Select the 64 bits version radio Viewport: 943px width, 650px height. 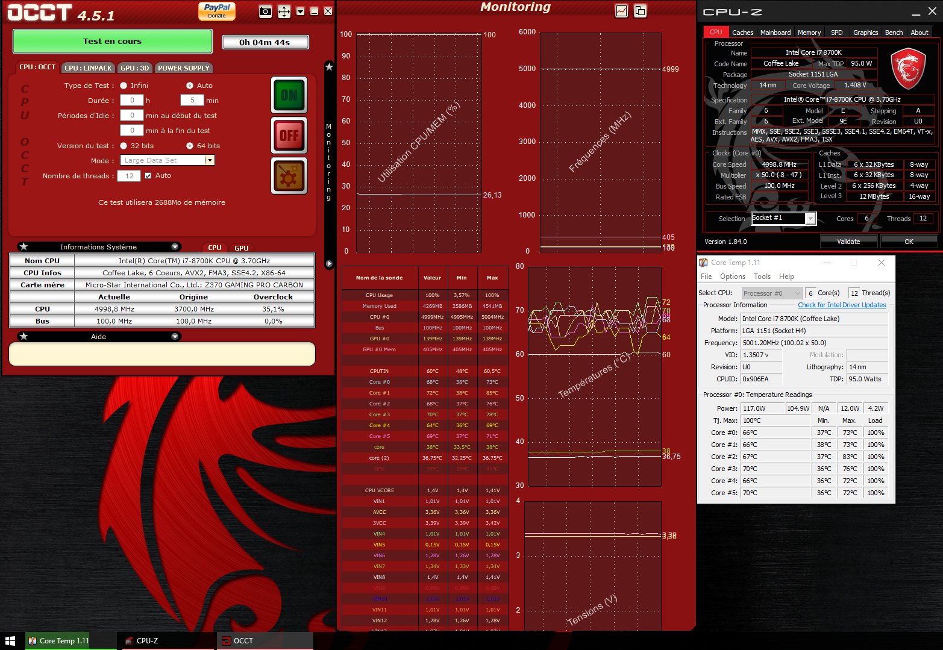(190, 146)
